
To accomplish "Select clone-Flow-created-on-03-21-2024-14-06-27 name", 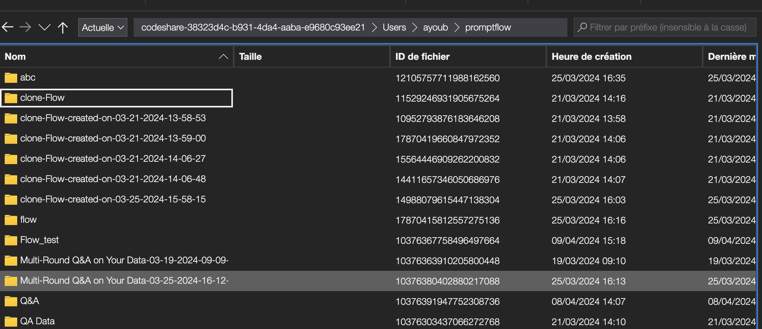I will [x=113, y=159].
